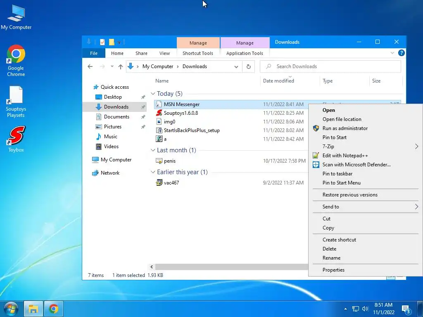Open Explorer help with the question mark icon

pos(401,53)
